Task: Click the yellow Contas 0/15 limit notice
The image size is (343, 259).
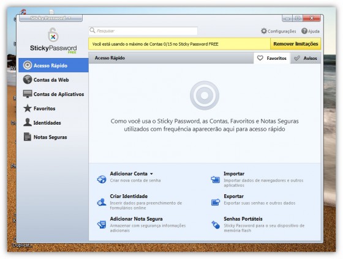Action: coord(179,44)
